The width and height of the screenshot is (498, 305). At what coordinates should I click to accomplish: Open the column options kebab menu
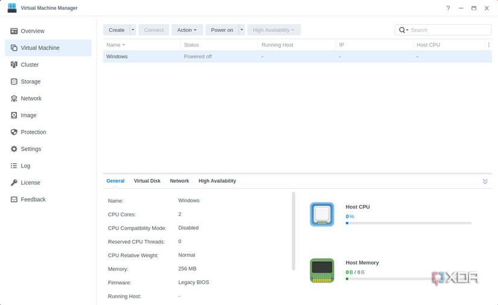click(488, 45)
